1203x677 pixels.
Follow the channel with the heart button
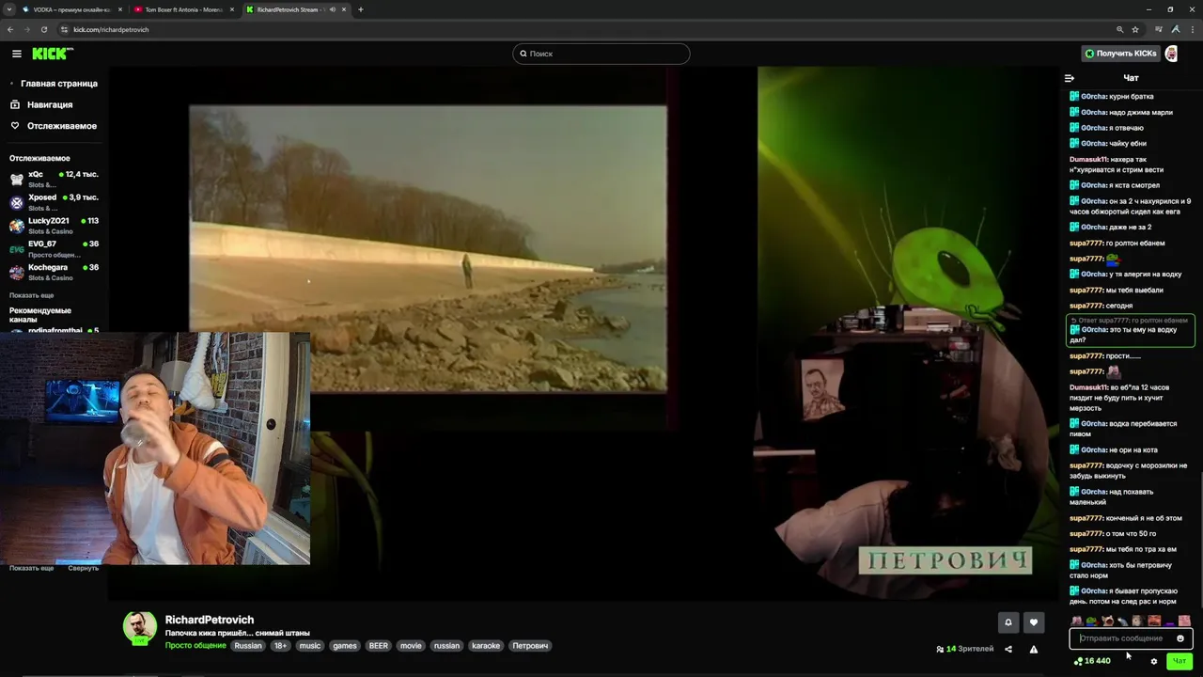tap(1034, 622)
